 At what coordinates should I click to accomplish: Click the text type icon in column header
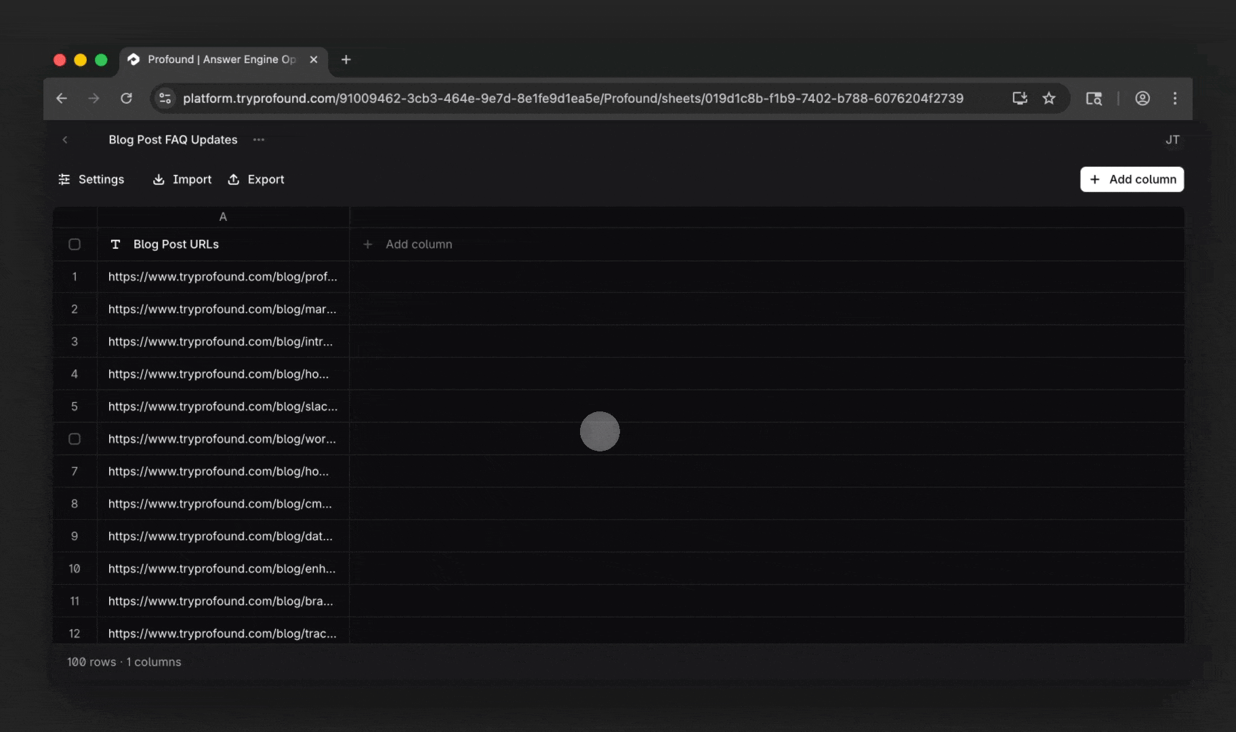(x=115, y=244)
